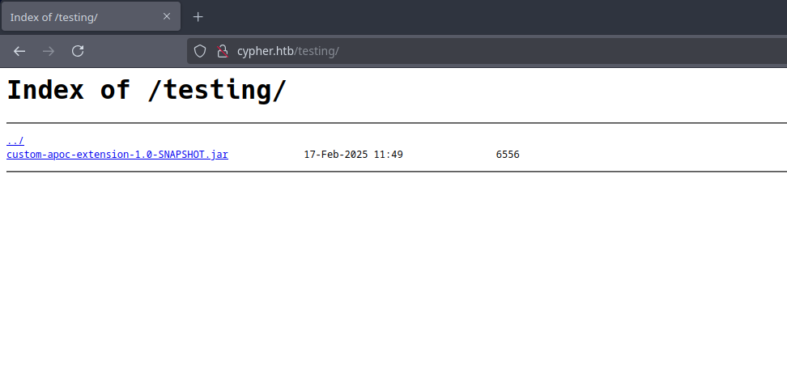The image size is (787, 370).
Task: Open the tracking protection shield icon
Action: click(x=201, y=51)
